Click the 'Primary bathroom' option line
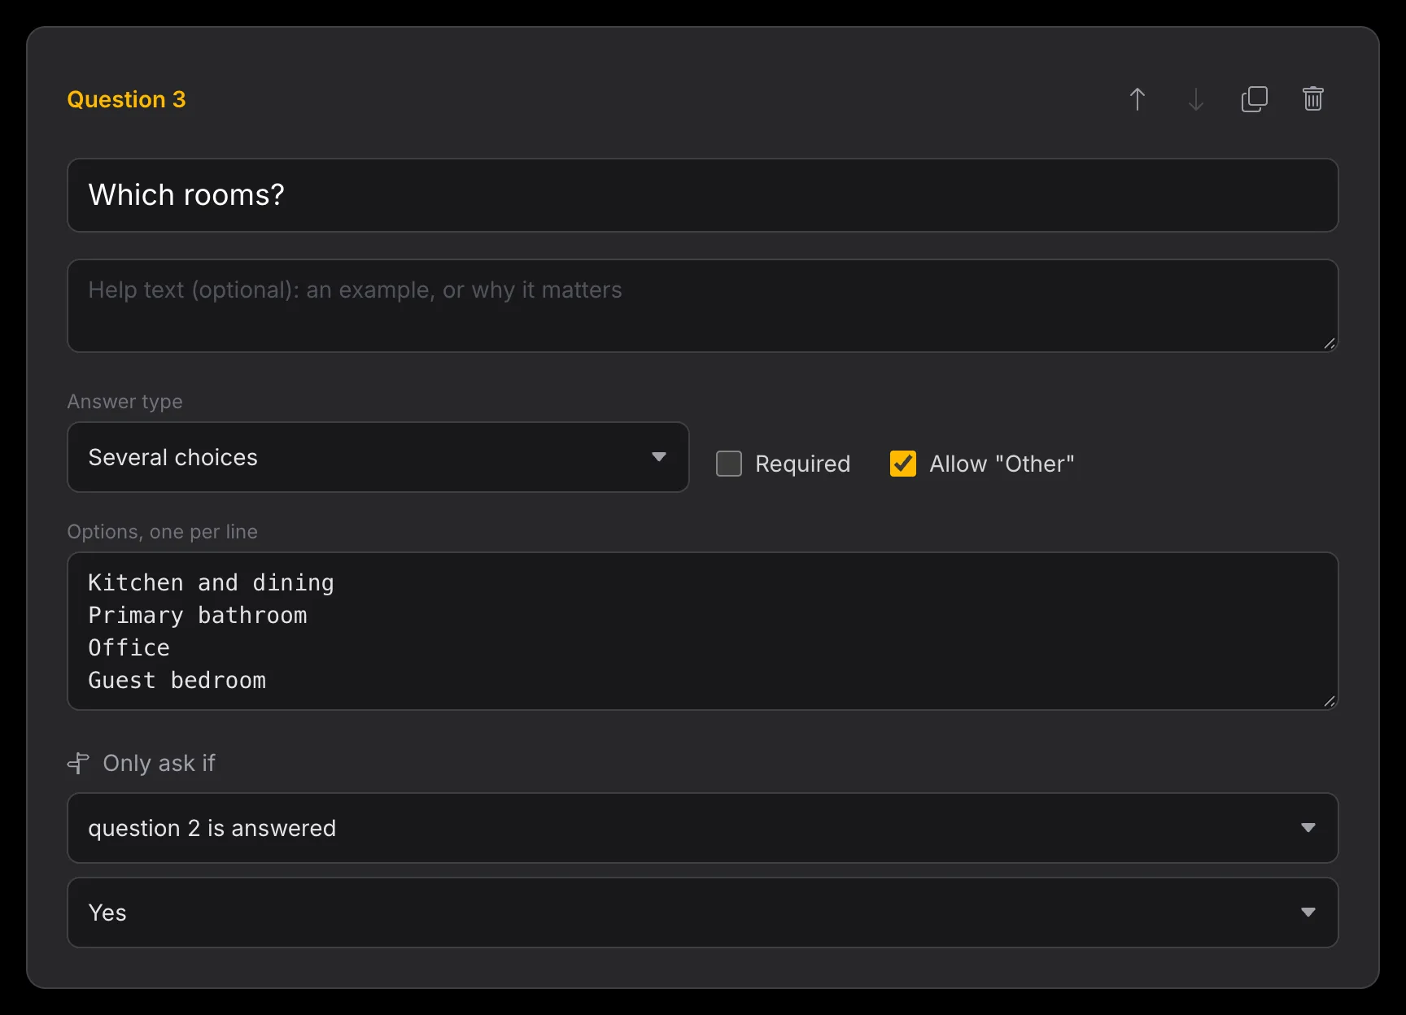 tap(198, 616)
